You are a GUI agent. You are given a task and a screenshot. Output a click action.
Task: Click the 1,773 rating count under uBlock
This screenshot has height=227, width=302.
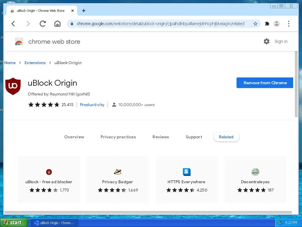click(64, 190)
